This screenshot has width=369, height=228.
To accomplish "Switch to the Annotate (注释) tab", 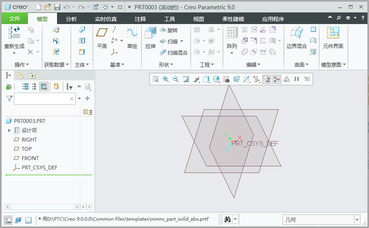I will tap(140, 19).
